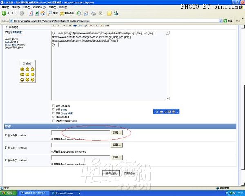Expand the Back button history dropdown arrow
The image size is (245, 196).
(x=16, y=13)
